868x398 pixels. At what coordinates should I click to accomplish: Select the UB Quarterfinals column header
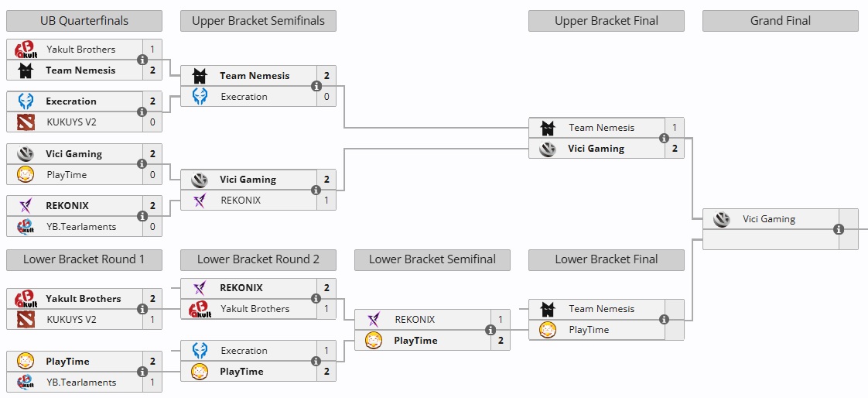(84, 21)
